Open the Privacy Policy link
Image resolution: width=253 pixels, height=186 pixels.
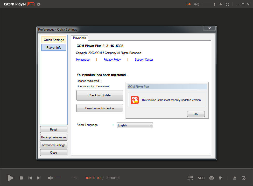(x=112, y=60)
